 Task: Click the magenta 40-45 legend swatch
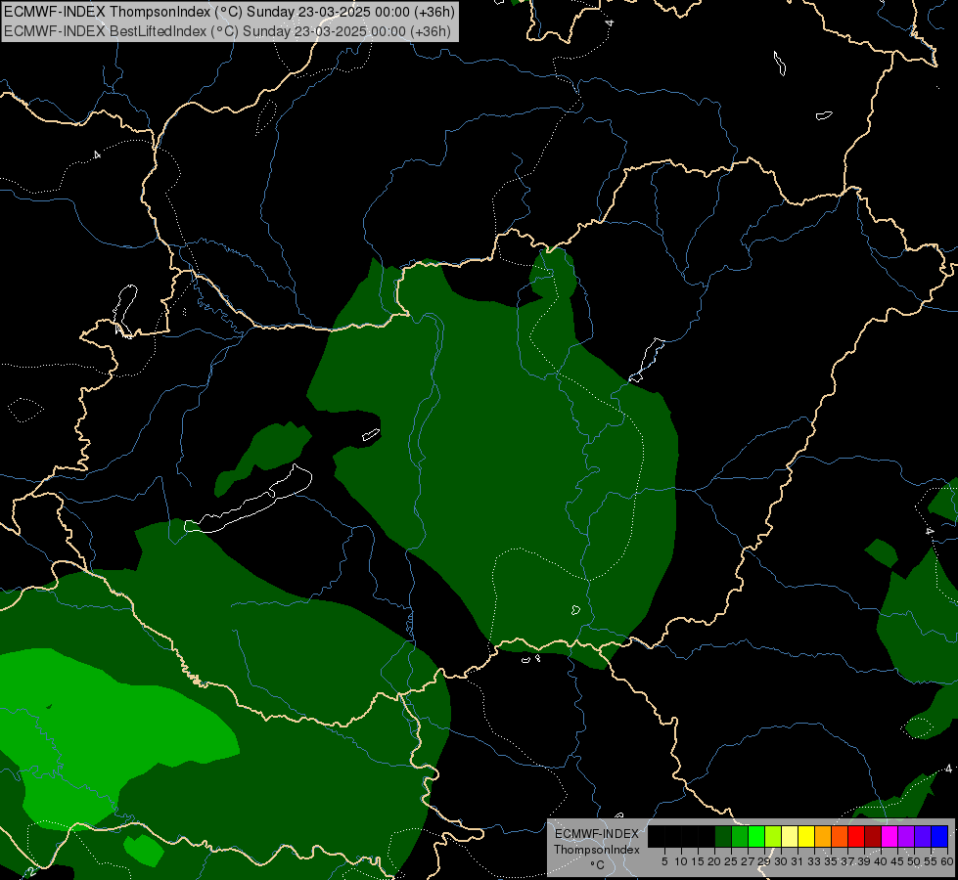coord(890,836)
